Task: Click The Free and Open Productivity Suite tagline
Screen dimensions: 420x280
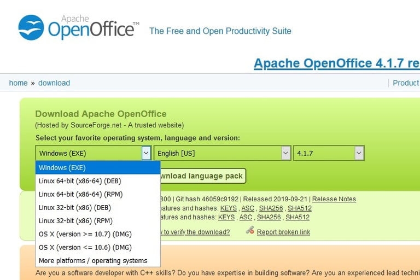Action: 220,31
